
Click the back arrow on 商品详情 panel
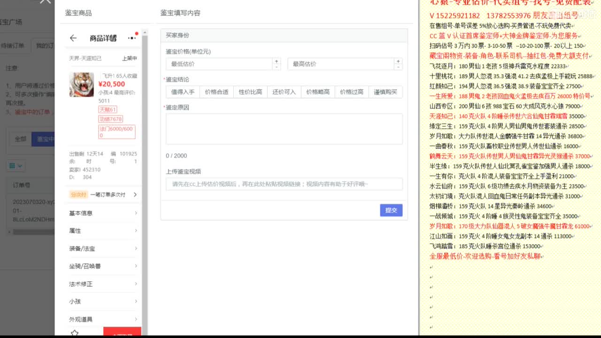[73, 39]
